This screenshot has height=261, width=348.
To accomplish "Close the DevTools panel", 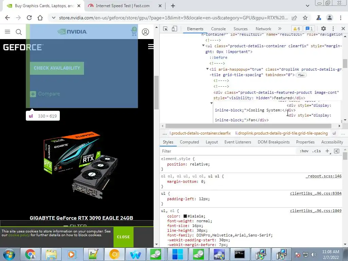I will click(x=343, y=29).
